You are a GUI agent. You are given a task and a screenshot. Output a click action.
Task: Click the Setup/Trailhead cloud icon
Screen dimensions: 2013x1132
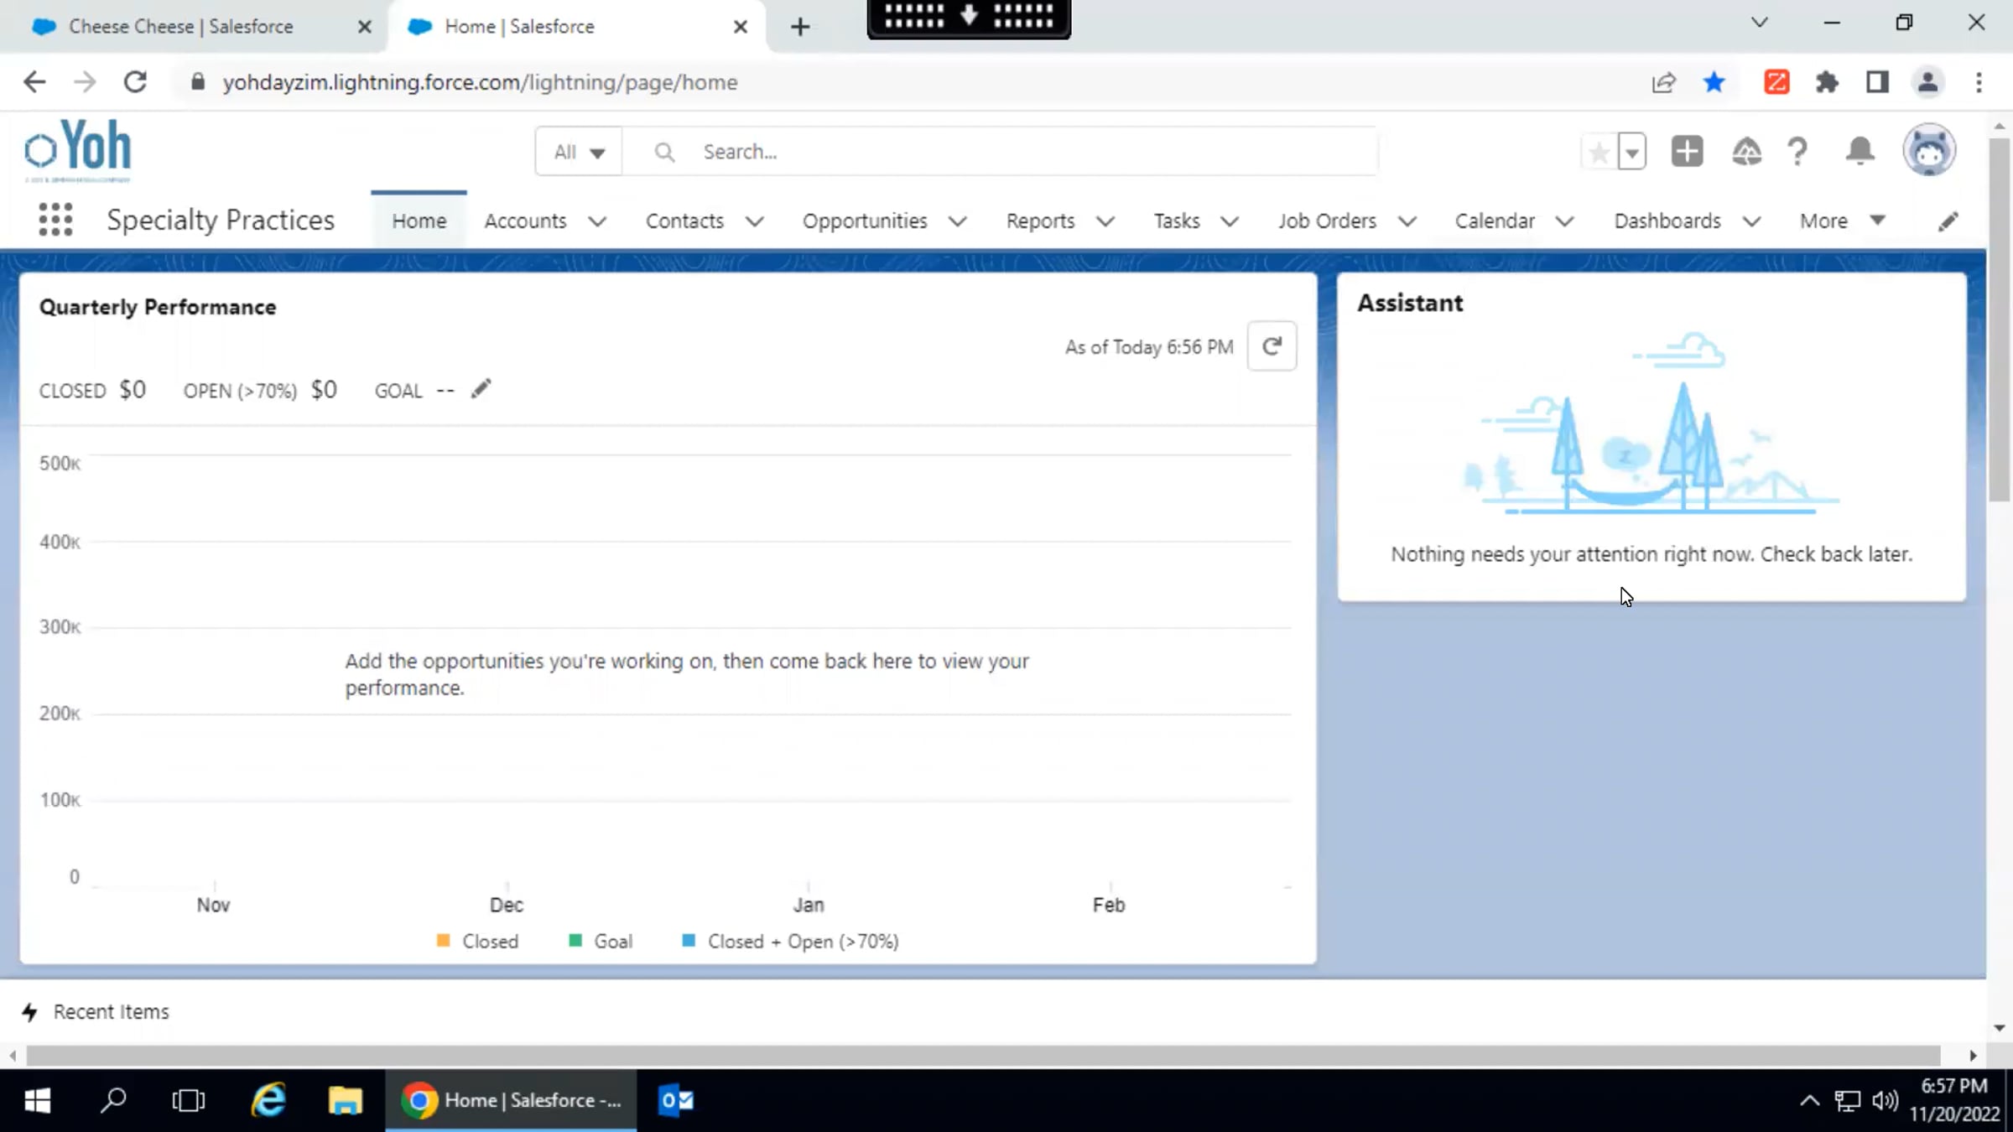pyautogui.click(x=1746, y=152)
